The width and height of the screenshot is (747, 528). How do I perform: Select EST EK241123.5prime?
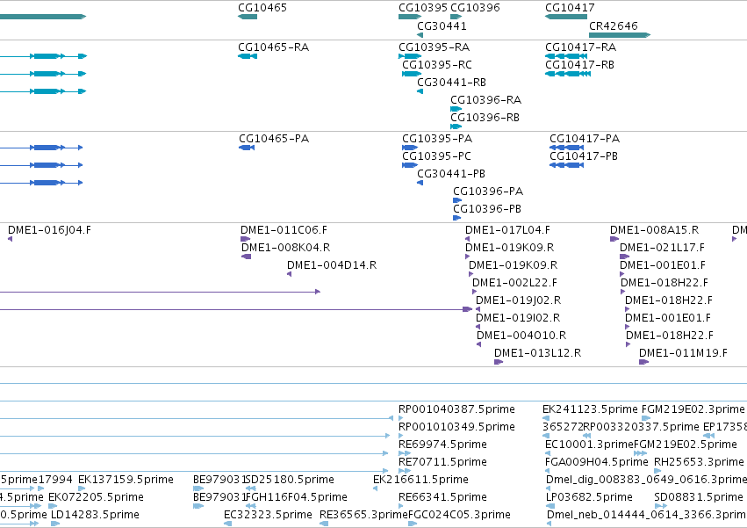click(x=590, y=409)
